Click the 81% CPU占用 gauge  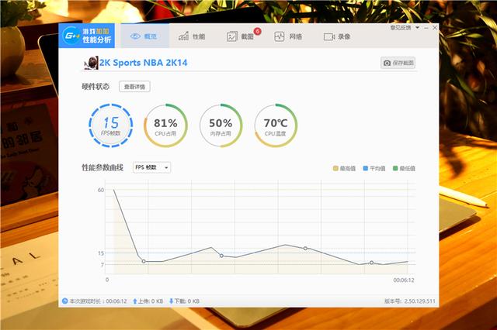click(x=165, y=125)
